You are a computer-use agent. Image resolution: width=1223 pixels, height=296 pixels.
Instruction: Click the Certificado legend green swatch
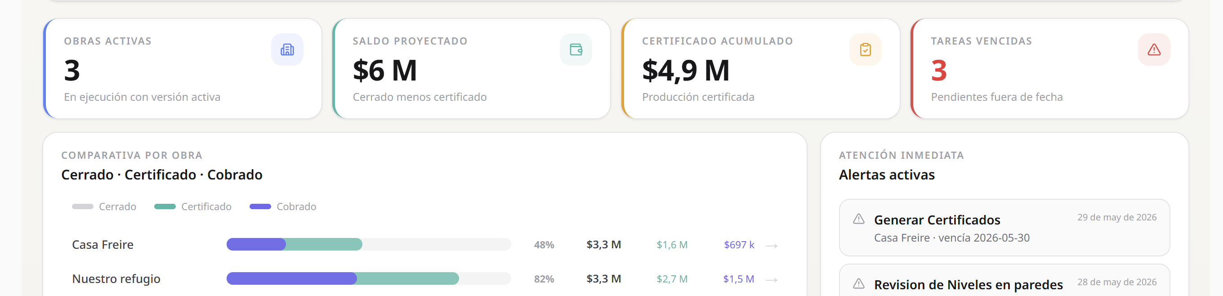point(165,206)
